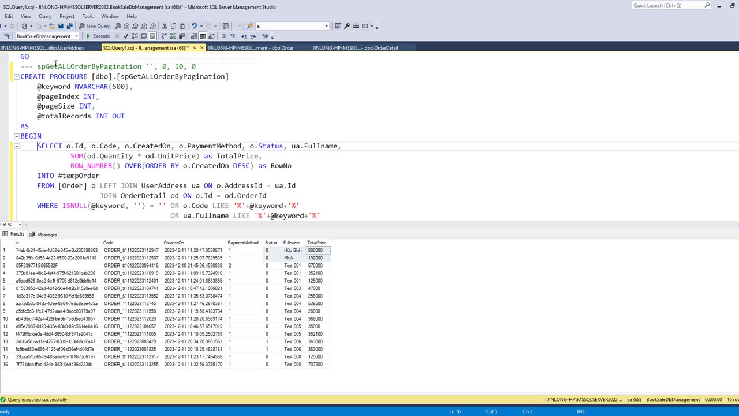
Task: Click 'Query executed successfully' status text
Action: click(x=38, y=400)
